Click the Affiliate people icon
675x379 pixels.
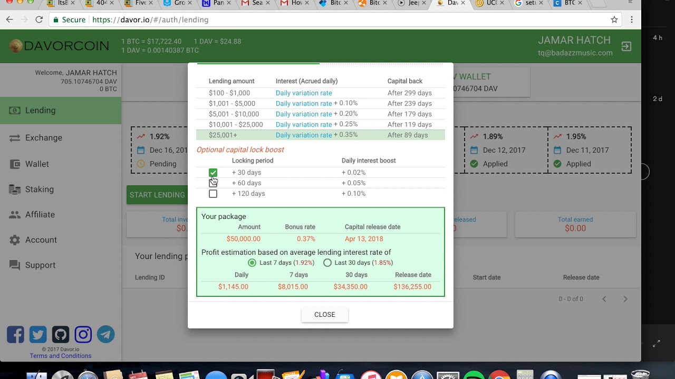coord(15,215)
